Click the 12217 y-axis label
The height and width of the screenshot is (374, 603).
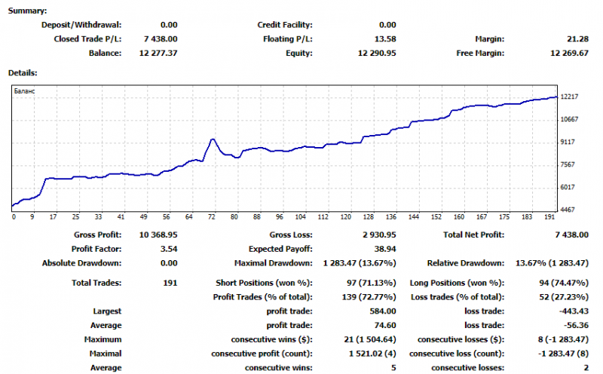click(x=569, y=97)
